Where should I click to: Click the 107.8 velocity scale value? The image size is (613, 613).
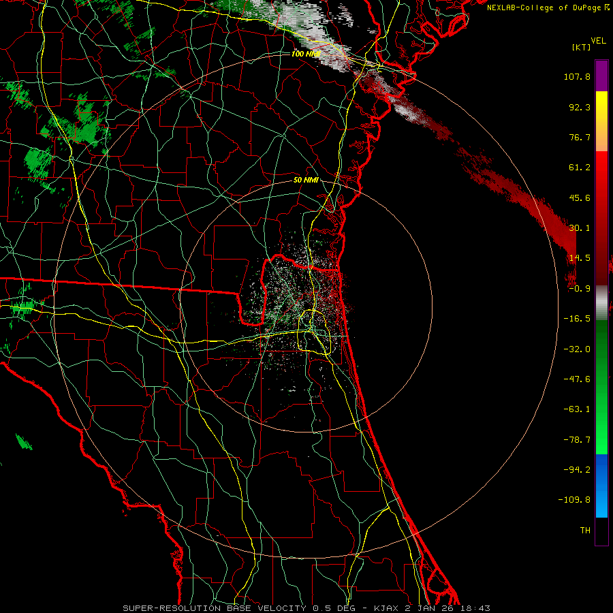pyautogui.click(x=577, y=76)
